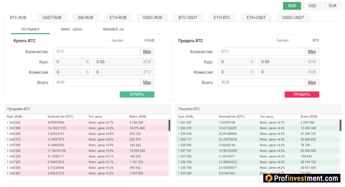Click Max next to buy Количество field
Viewport: 345px width, 187px height.
pyautogui.click(x=147, y=52)
